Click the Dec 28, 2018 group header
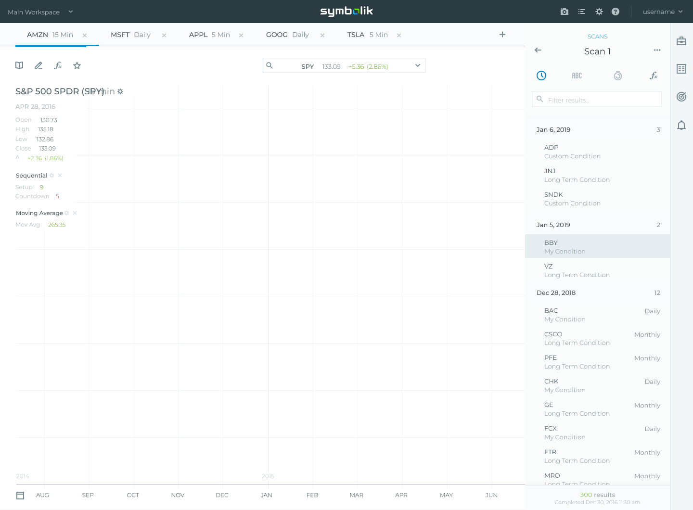Viewport: 693px width, 510px height. [x=597, y=293]
